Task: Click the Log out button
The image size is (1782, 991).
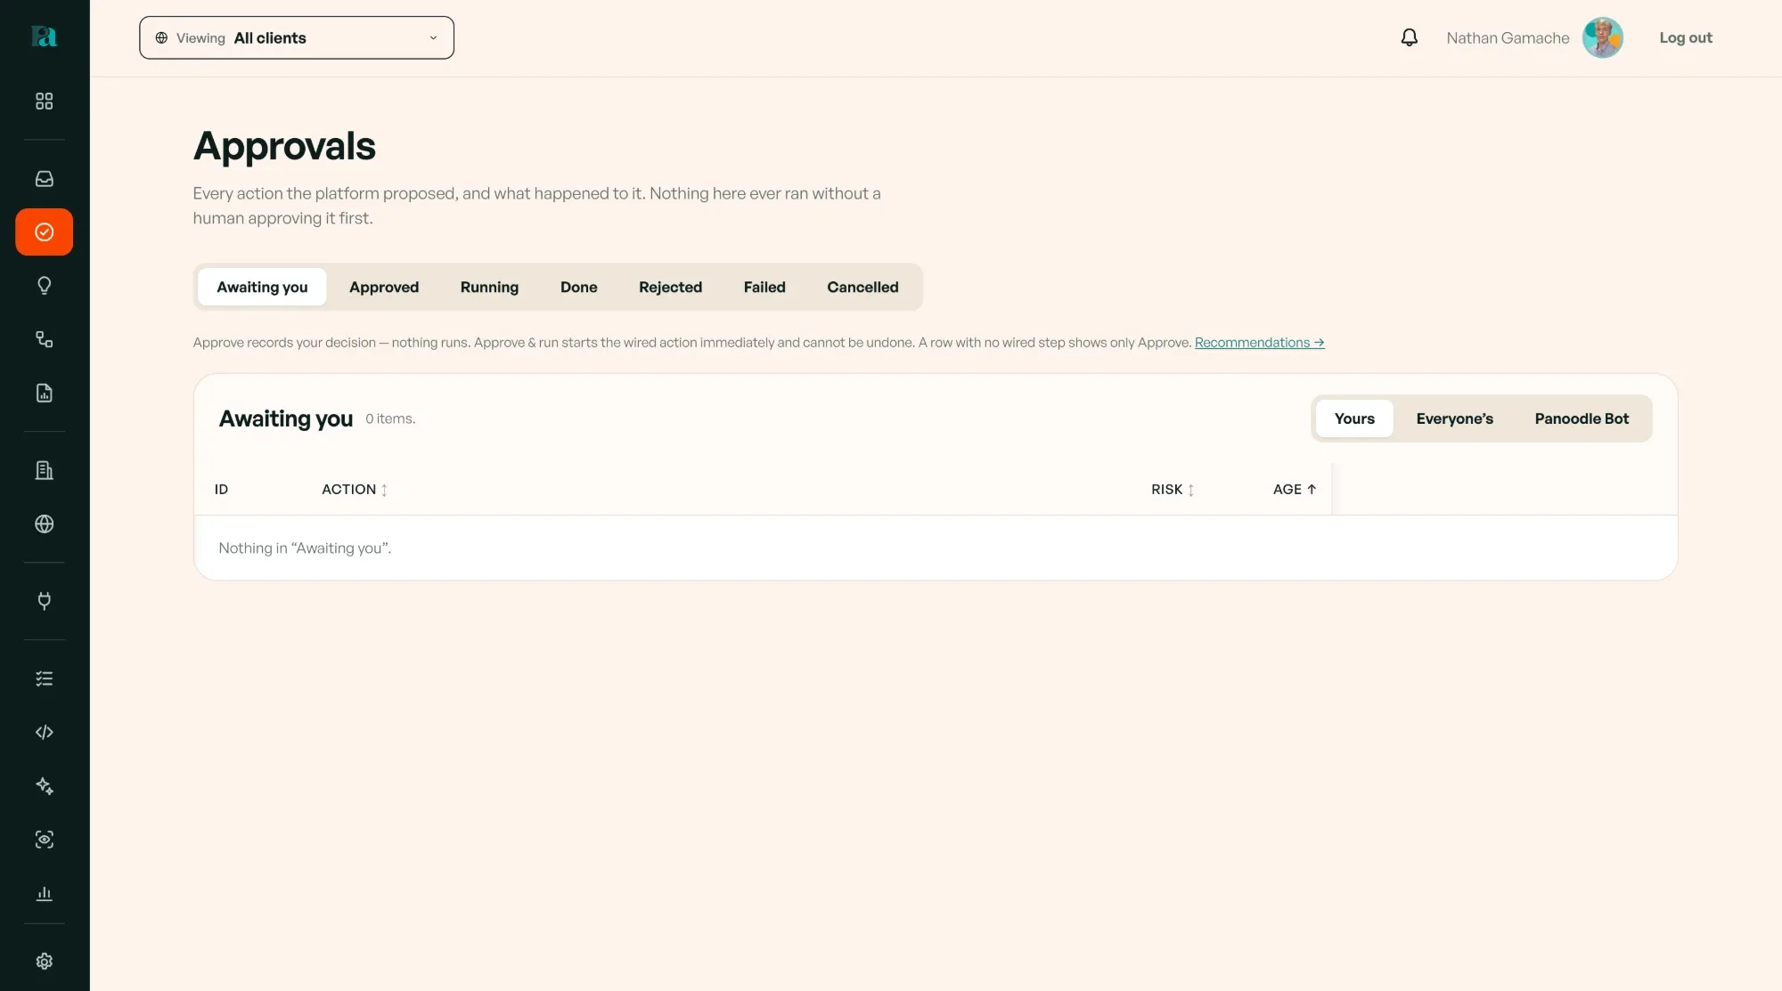Action: pos(1685,37)
